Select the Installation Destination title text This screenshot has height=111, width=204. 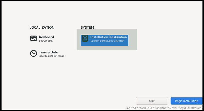click(108, 37)
